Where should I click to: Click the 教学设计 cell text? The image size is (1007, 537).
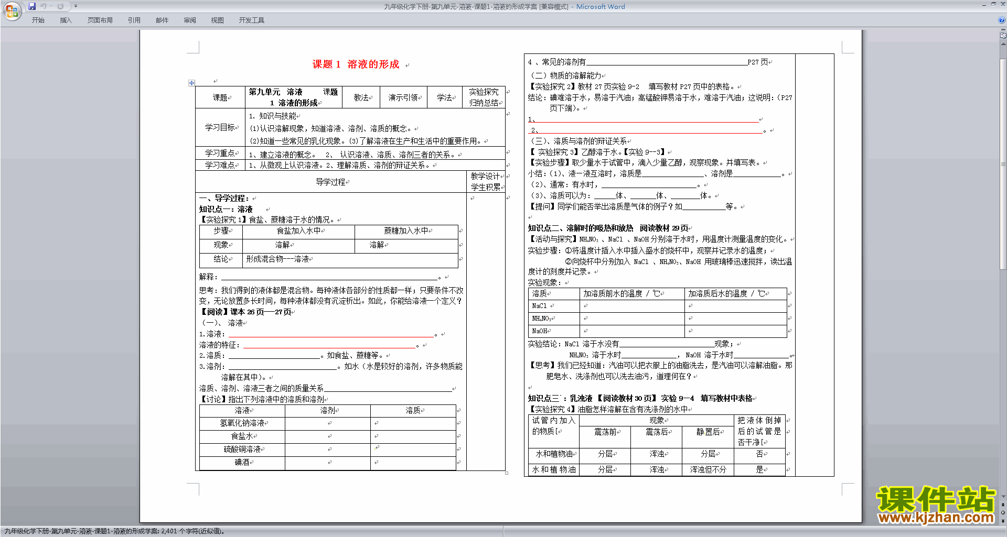[x=485, y=176]
